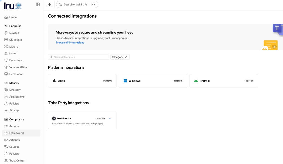Click the Last import timestamp text
This screenshot has width=283, height=164.
(x=77, y=124)
